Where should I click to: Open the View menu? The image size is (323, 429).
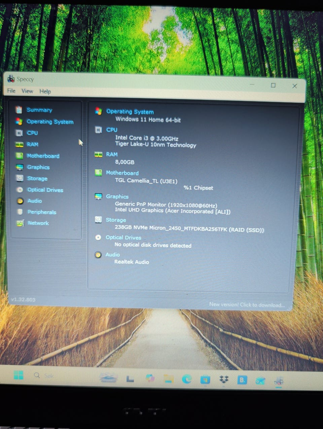[x=27, y=91]
